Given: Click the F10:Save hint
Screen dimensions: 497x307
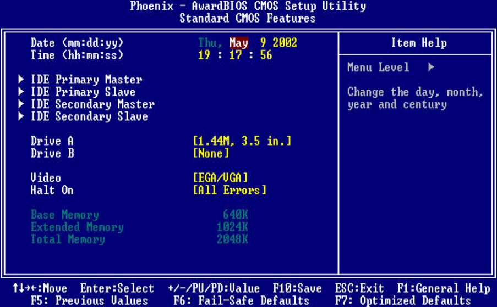Looking at the screenshot, I should [x=297, y=289].
